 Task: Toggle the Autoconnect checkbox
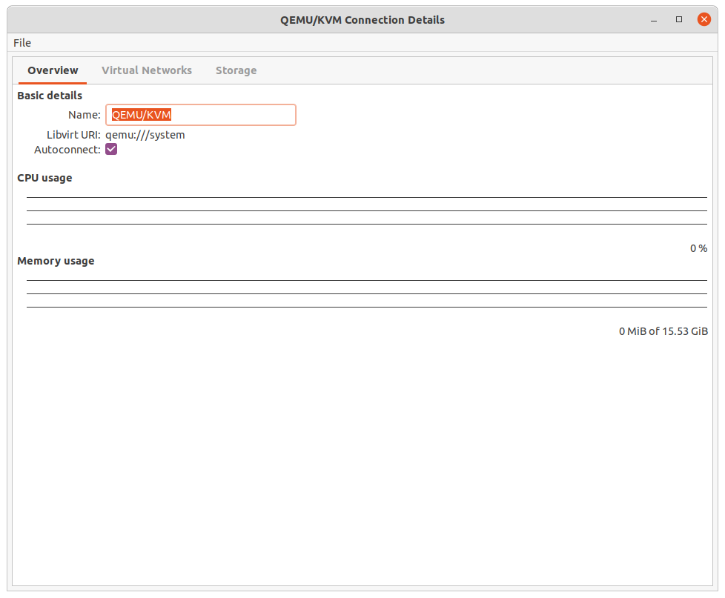tap(111, 149)
